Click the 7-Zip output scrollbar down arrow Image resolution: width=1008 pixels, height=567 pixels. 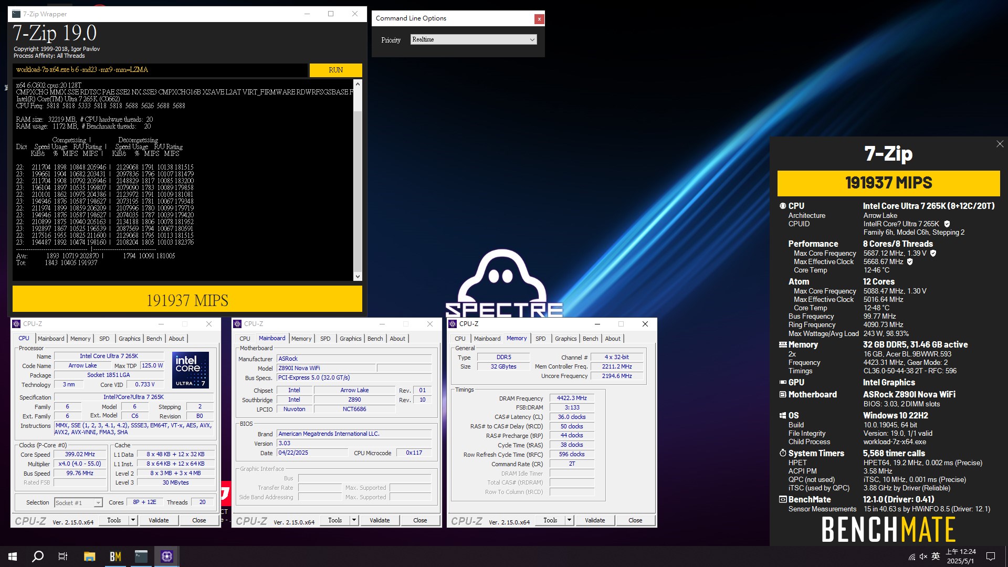[x=358, y=277]
